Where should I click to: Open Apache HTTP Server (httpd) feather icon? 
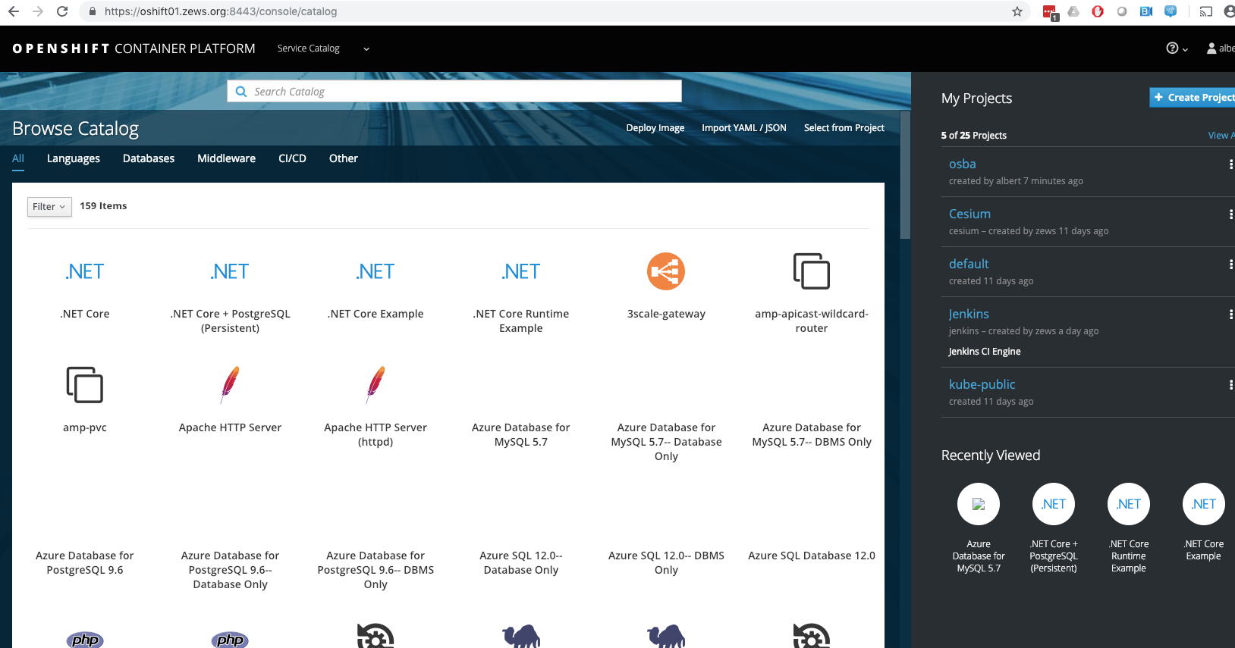pos(376,385)
